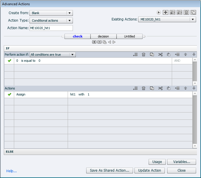Move the action row up in Actions toolbar
The image size is (201, 178).
click(185, 88)
